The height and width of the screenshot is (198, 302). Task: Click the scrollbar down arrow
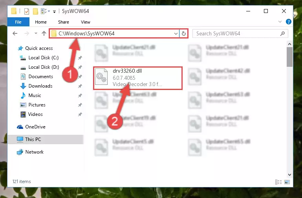coord(289,175)
